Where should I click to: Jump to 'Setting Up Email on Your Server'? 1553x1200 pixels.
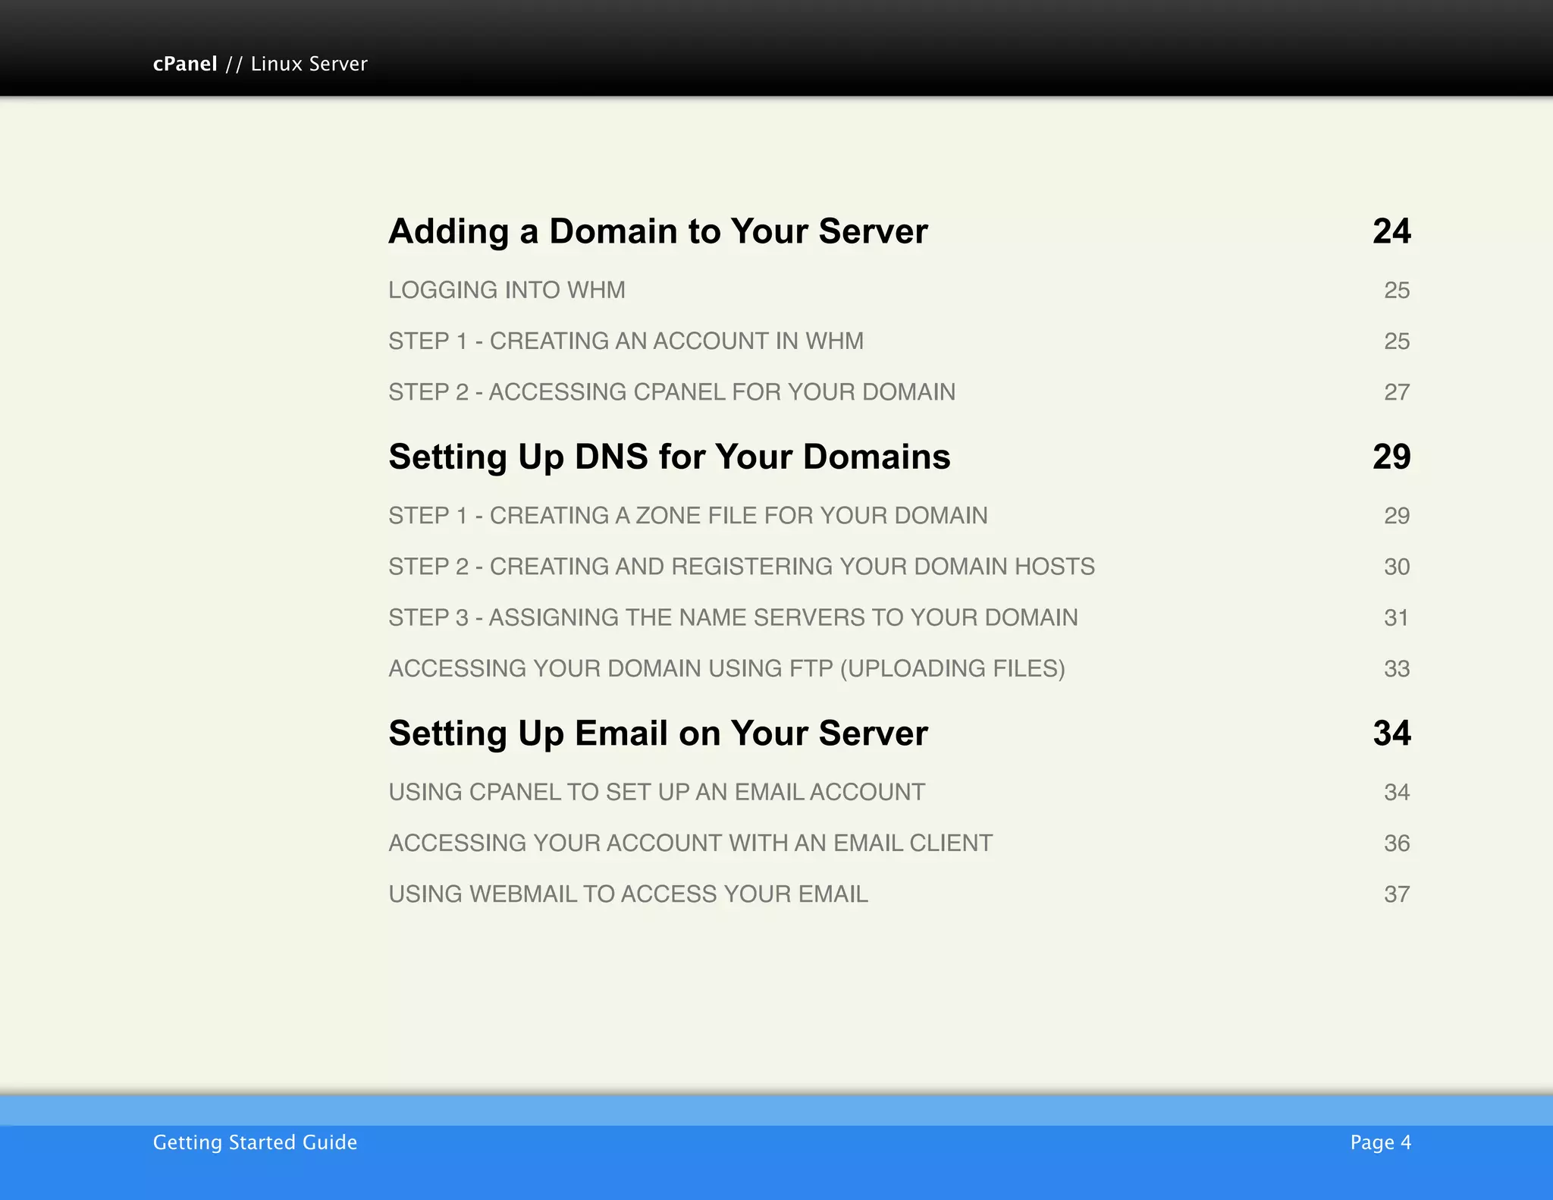point(657,734)
